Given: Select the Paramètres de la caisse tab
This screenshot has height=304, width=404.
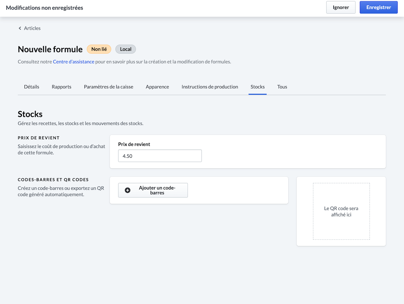Looking at the screenshot, I should pos(109,87).
